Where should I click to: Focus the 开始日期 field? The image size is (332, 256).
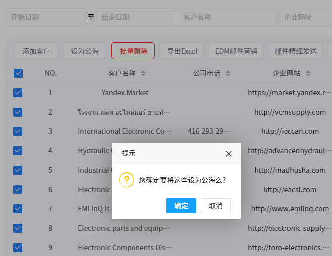tap(46, 17)
